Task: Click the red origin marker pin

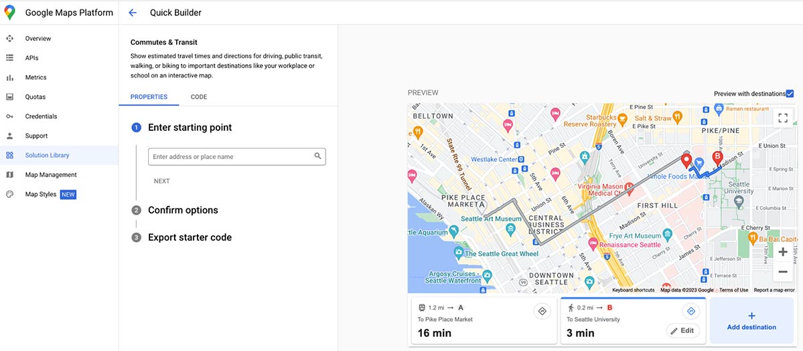Action: (x=686, y=161)
